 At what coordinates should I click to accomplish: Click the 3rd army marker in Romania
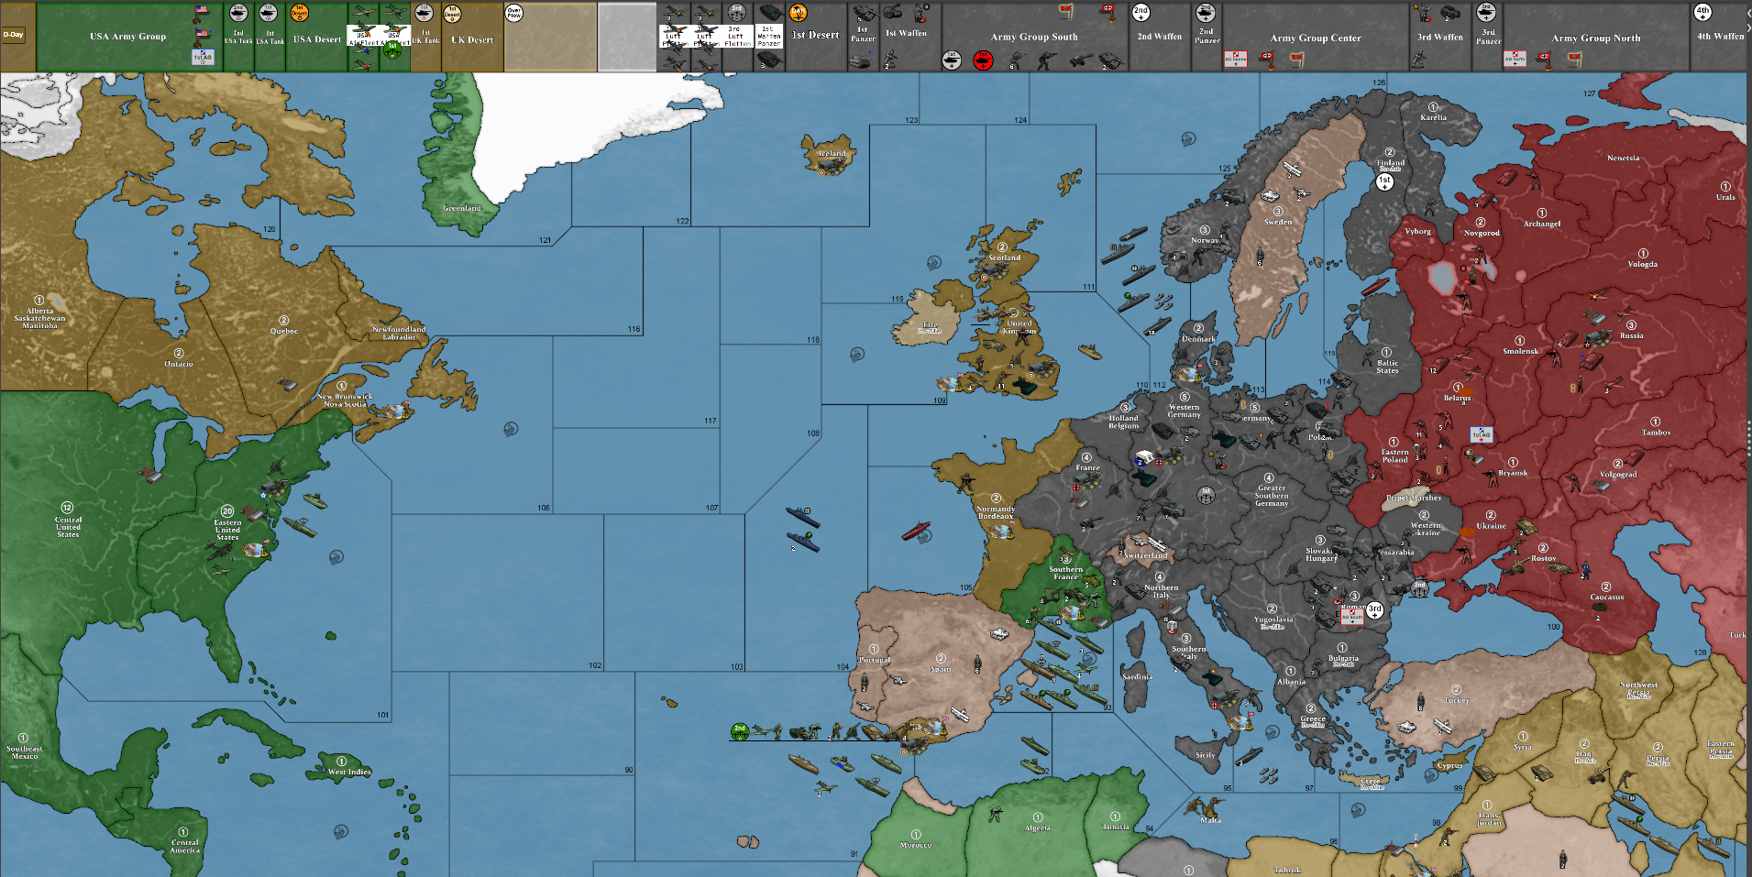tap(1374, 609)
